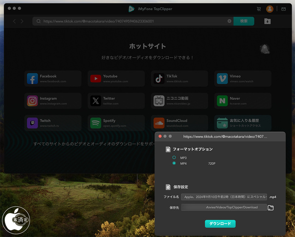Click www.instagram.com link text
Screen dimensions: 295x237
(x=53, y=104)
